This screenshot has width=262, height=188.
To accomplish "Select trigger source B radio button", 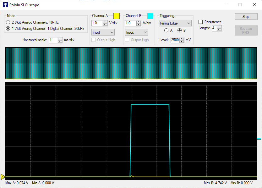I will click(x=179, y=30).
